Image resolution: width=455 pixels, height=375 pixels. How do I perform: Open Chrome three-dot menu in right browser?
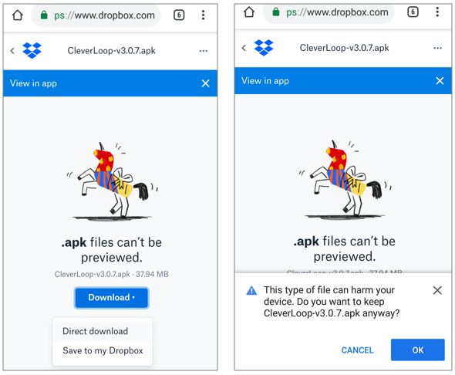437,12
